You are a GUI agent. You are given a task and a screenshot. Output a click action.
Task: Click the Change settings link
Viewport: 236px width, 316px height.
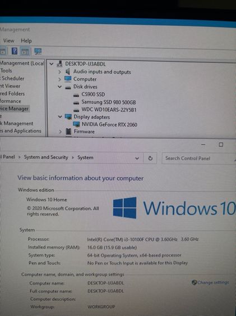click(213, 282)
